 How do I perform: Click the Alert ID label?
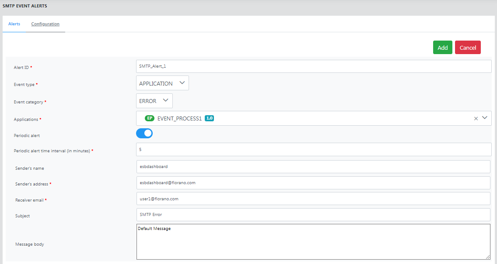coord(21,67)
